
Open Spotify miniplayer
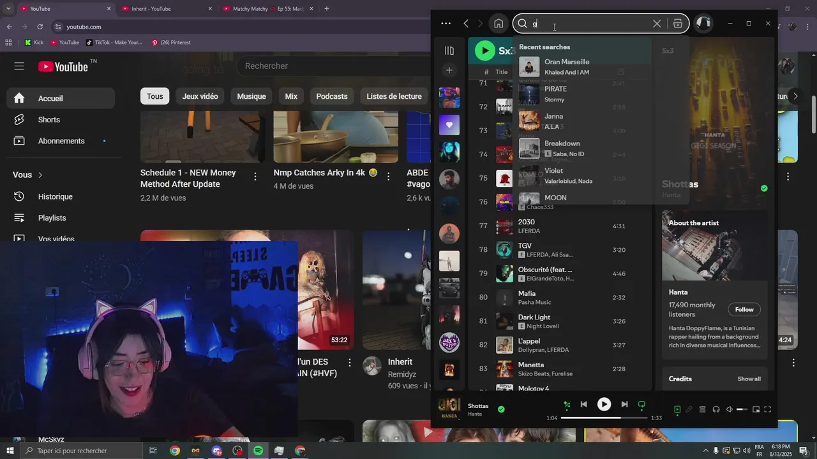pyautogui.click(x=756, y=409)
